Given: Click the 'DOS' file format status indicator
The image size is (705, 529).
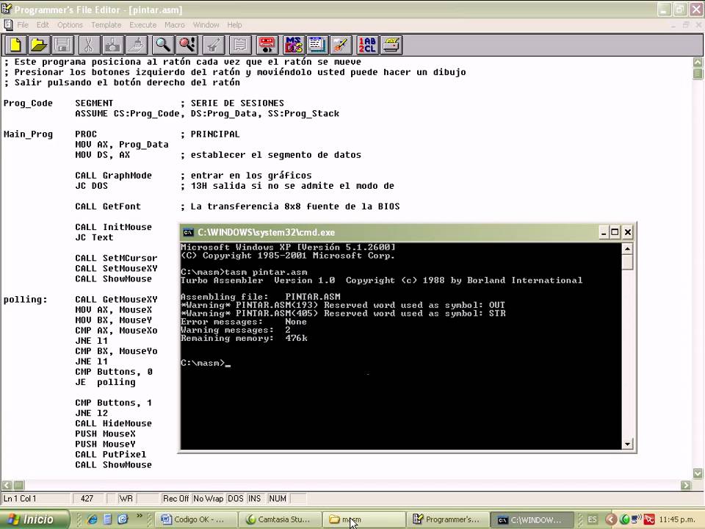Looking at the screenshot, I should (x=236, y=498).
